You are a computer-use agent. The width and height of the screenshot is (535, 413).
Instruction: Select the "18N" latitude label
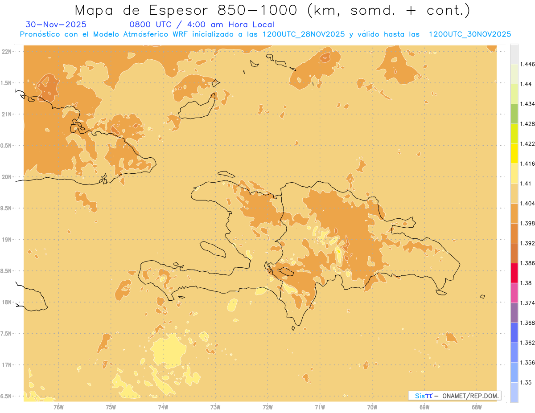pos(8,302)
